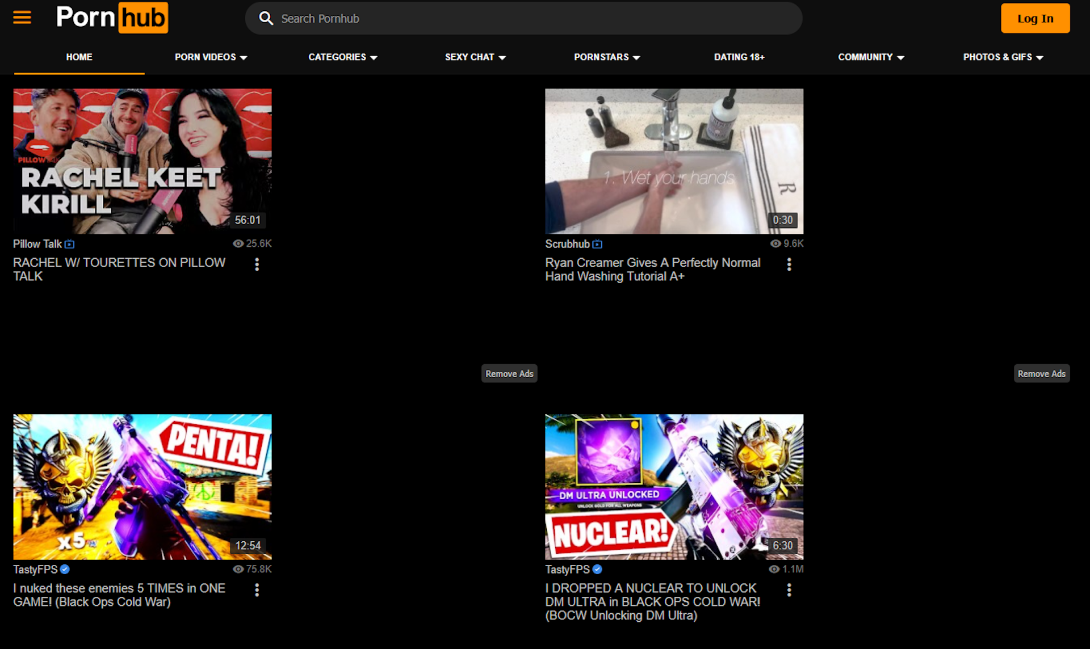Open the hamburger menu icon
This screenshot has width=1090, height=649.
pos(22,18)
